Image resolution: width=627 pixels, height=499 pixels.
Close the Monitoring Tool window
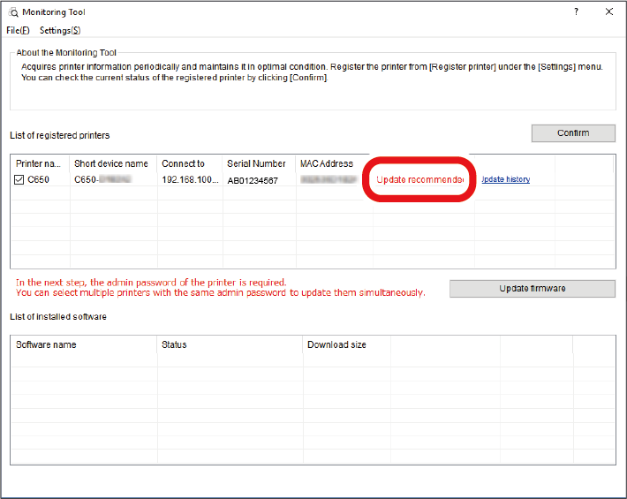click(x=608, y=12)
